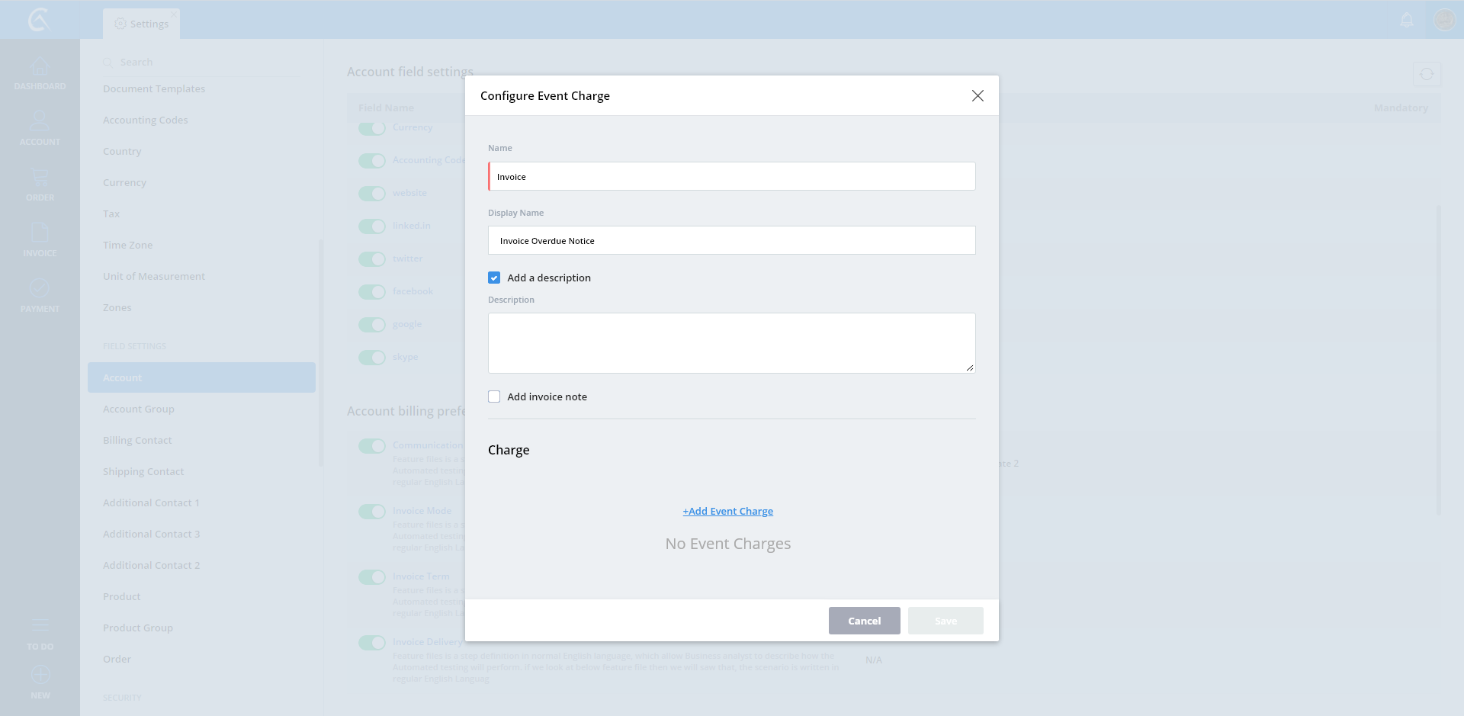Viewport: 1464px width, 716px height.
Task: Enable the Add invoice note checkbox
Action: (494, 397)
